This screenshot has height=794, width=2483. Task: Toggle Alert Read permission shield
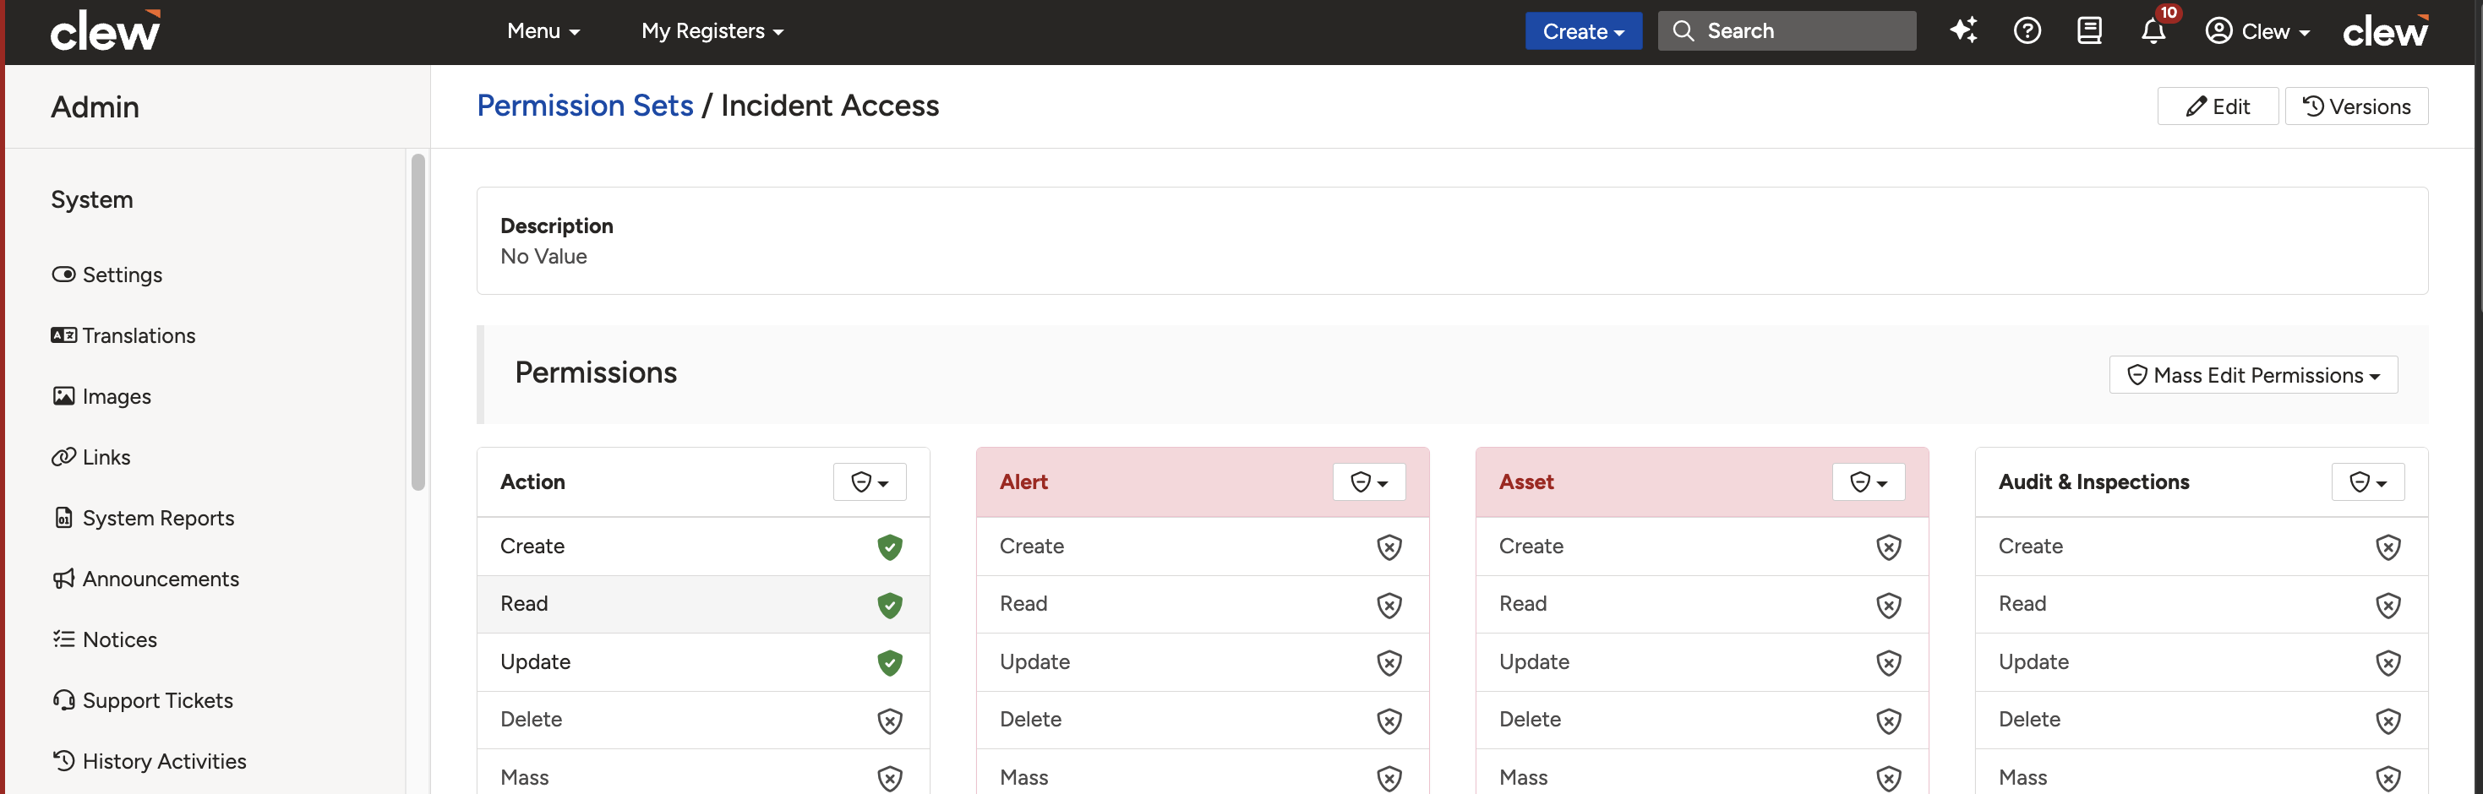1389,605
